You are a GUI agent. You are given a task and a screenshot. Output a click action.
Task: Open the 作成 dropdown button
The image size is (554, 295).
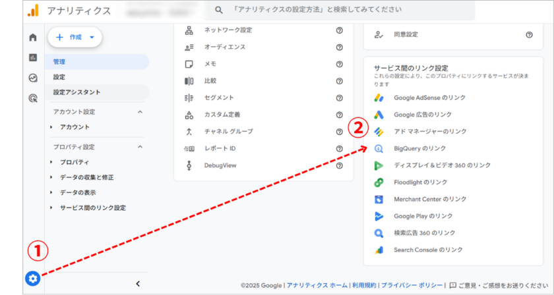pos(75,38)
